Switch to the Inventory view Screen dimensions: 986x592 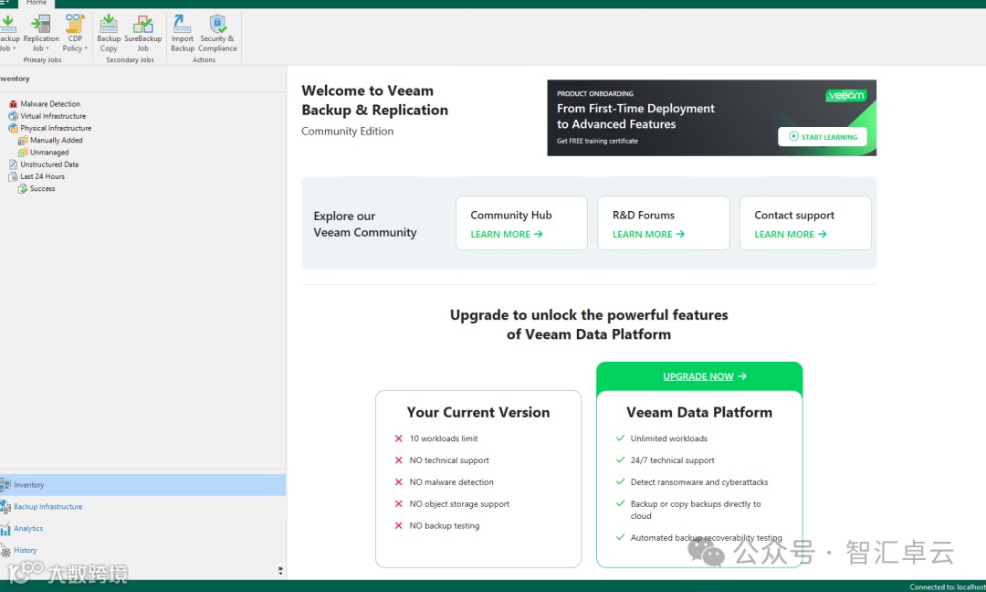pyautogui.click(x=142, y=484)
